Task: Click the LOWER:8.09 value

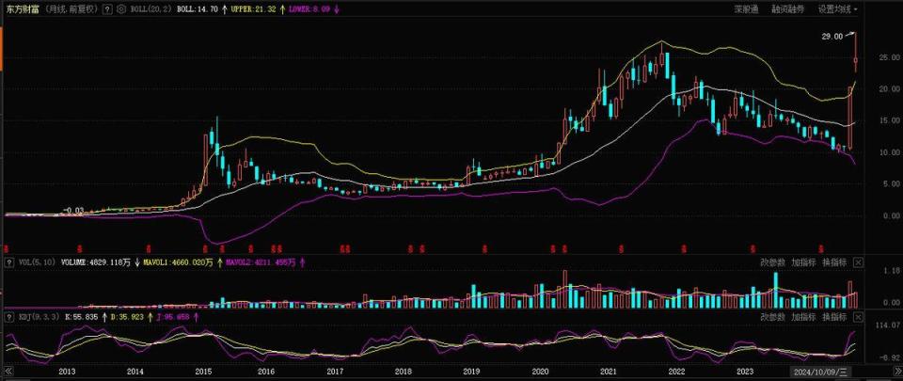Action: [309, 9]
